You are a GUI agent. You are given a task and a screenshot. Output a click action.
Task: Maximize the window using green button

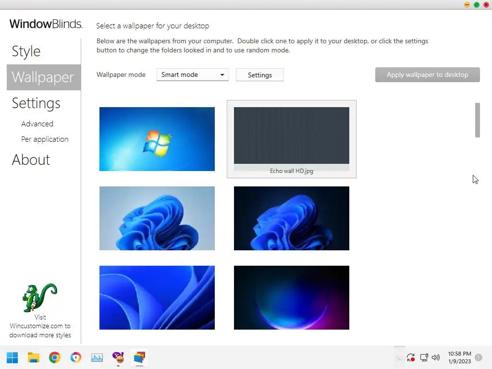point(477,5)
